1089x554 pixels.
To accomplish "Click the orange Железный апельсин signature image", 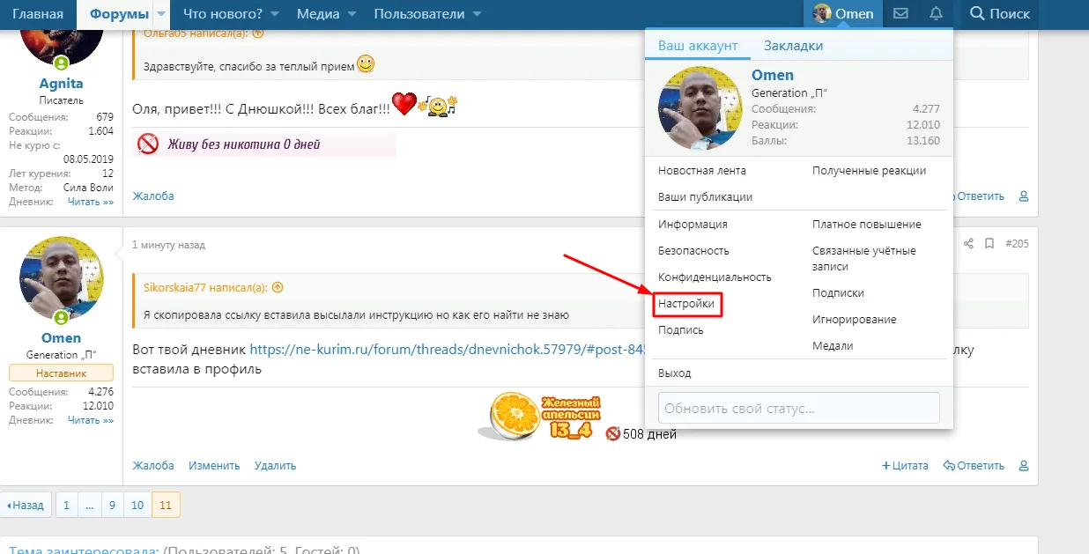I will tap(540, 416).
